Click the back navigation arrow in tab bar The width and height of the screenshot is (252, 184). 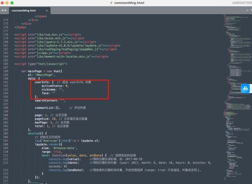pyautogui.click(x=2, y=11)
